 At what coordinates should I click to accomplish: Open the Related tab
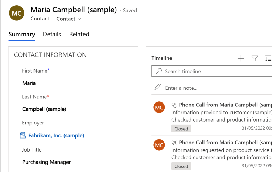[79, 34]
